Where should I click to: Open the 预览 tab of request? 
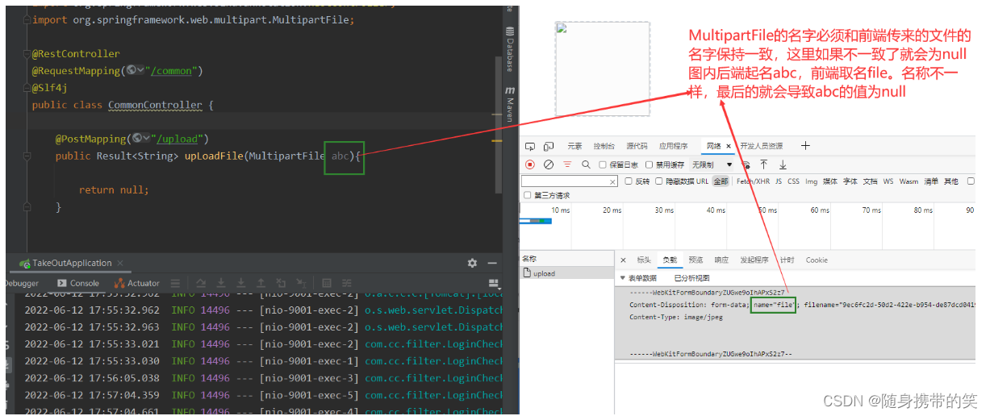coord(696,260)
